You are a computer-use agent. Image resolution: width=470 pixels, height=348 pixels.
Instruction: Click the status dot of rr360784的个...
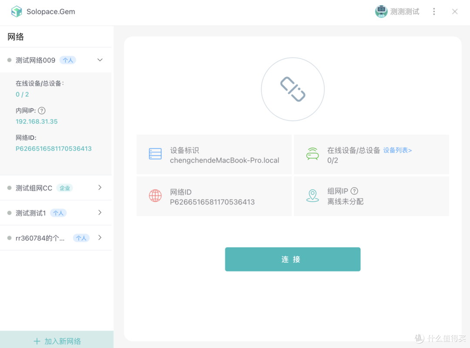pos(9,238)
